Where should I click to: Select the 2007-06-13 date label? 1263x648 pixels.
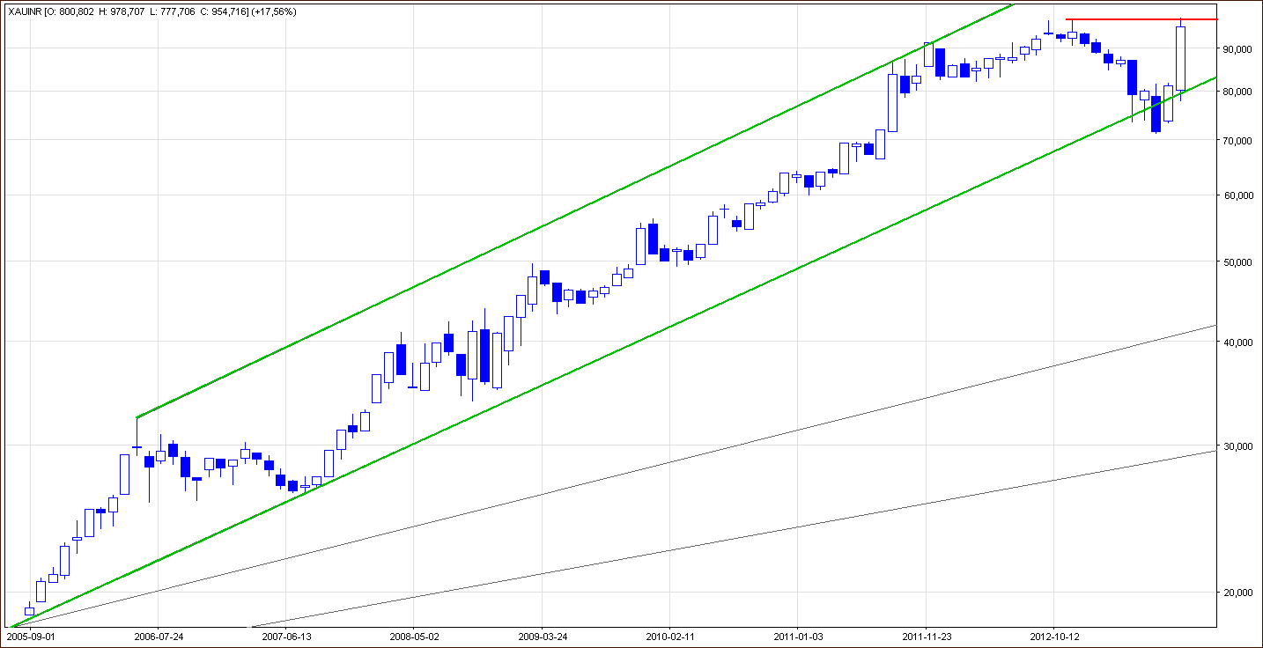tap(286, 636)
